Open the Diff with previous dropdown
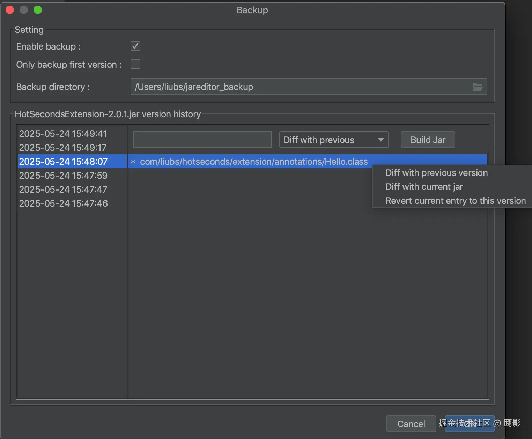 pos(334,140)
